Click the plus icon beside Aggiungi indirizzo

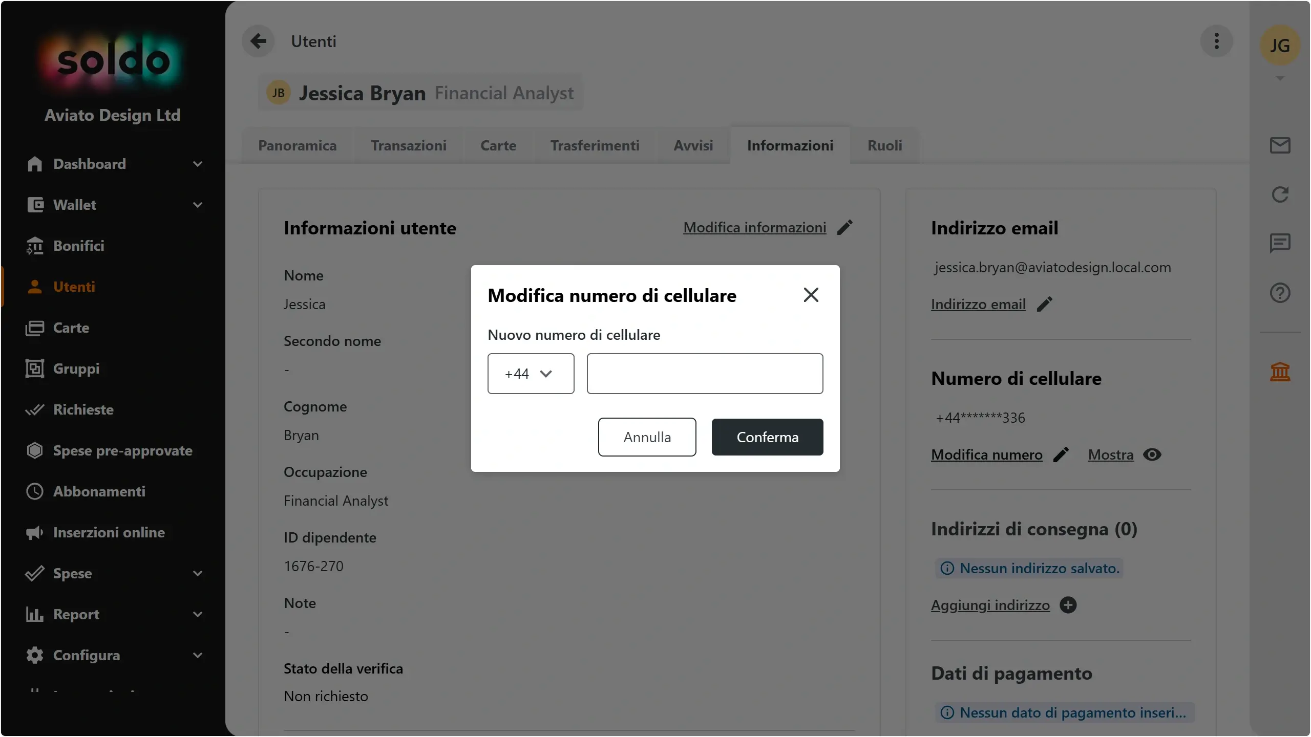[x=1068, y=605]
